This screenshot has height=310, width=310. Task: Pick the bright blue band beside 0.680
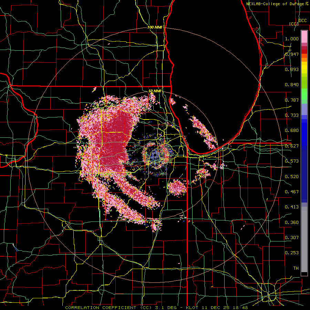click(304, 133)
